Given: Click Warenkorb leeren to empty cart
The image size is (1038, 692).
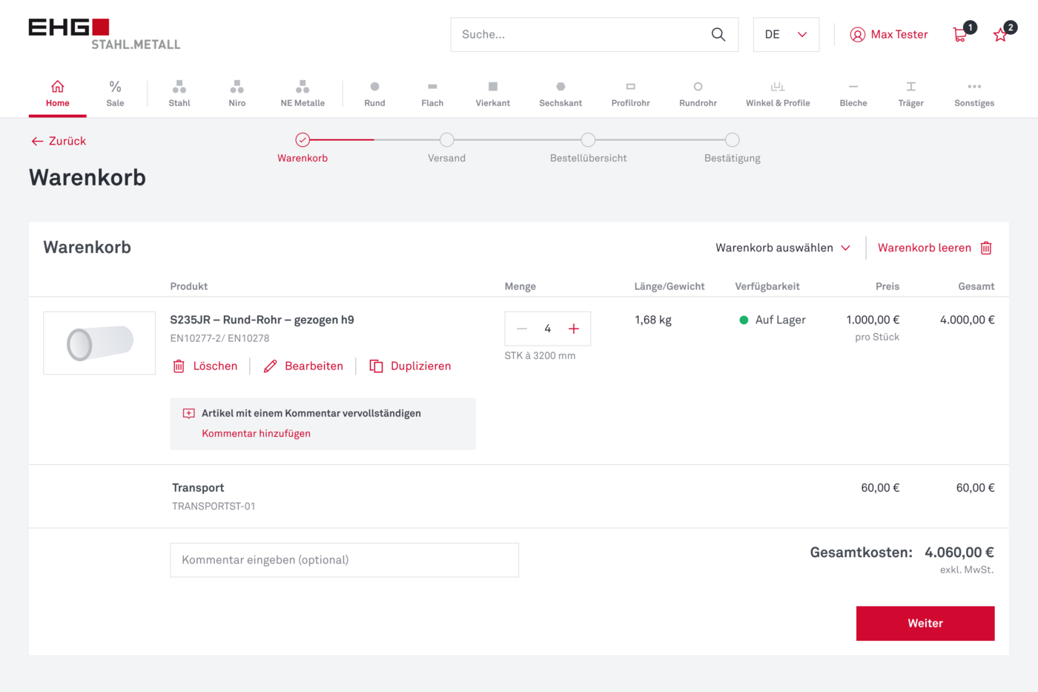Looking at the screenshot, I should pyautogui.click(x=934, y=248).
